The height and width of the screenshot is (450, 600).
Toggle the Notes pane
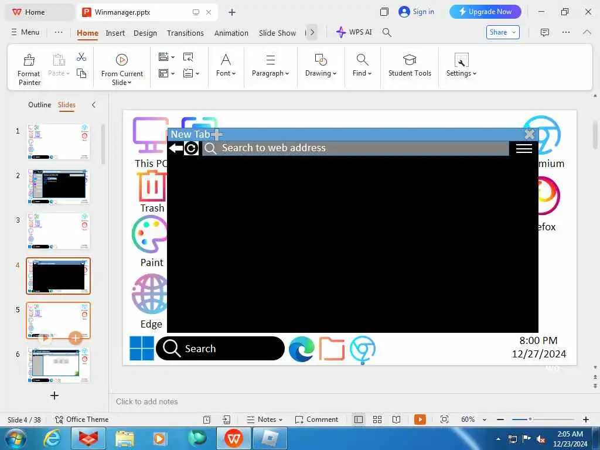click(x=264, y=420)
